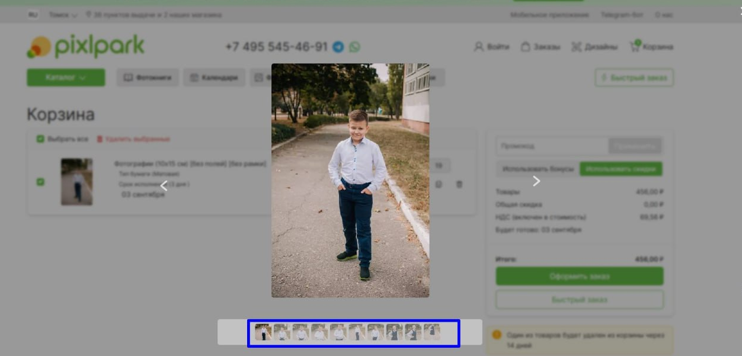The height and width of the screenshot is (356, 742).
Task: Delete the cart item with the trash icon
Action: pos(459,184)
